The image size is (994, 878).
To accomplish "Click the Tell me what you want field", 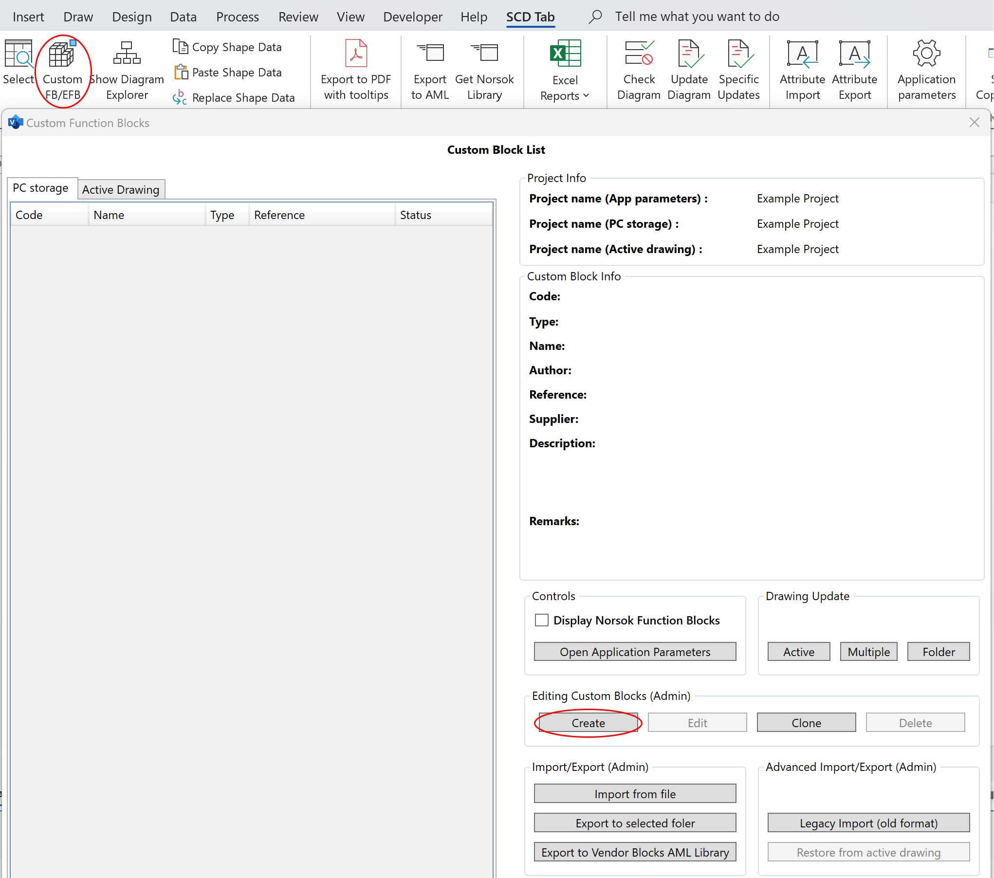I will [x=697, y=17].
